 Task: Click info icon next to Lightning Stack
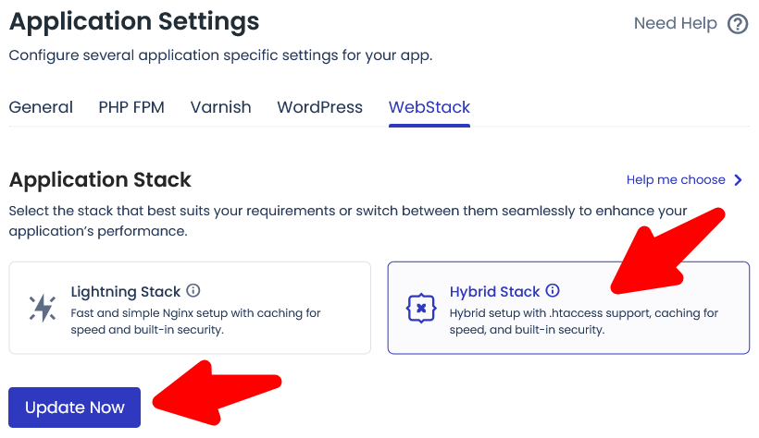point(193,290)
